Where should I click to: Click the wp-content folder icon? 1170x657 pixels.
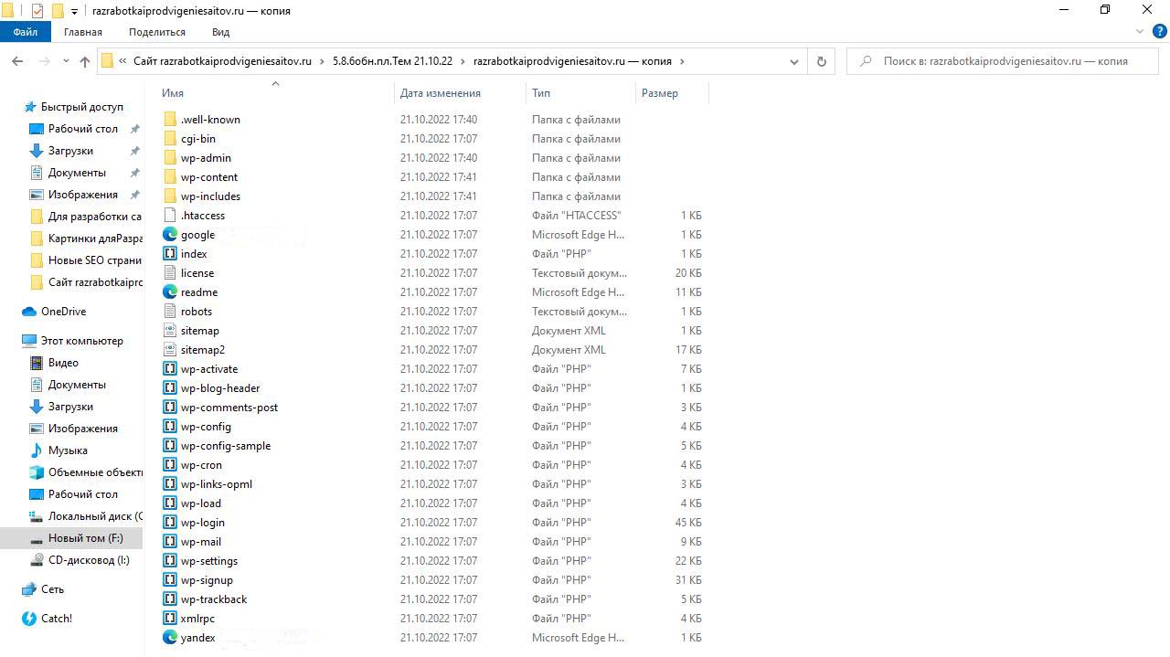170,177
